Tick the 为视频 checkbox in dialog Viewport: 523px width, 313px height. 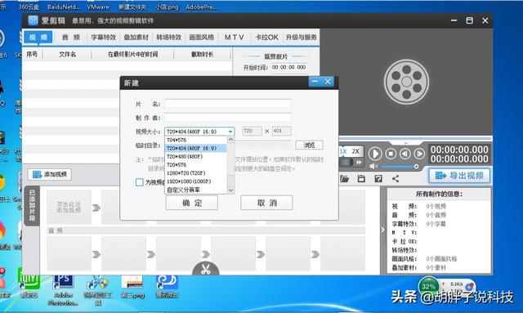140,182
